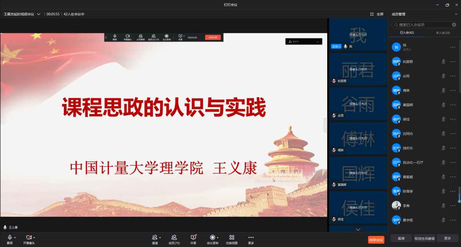Open more options for 黄国辉
Viewport: 461px width, 247px height.
(453, 105)
